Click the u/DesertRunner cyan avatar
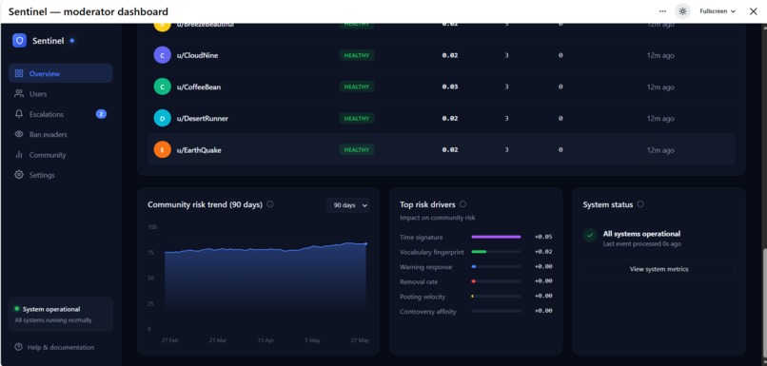 coord(163,118)
